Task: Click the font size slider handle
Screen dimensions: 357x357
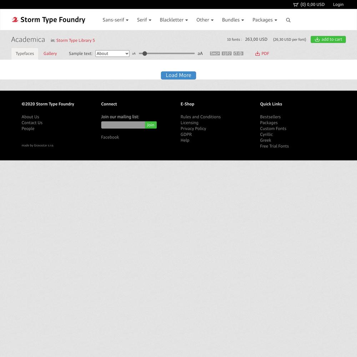Action: [145, 54]
